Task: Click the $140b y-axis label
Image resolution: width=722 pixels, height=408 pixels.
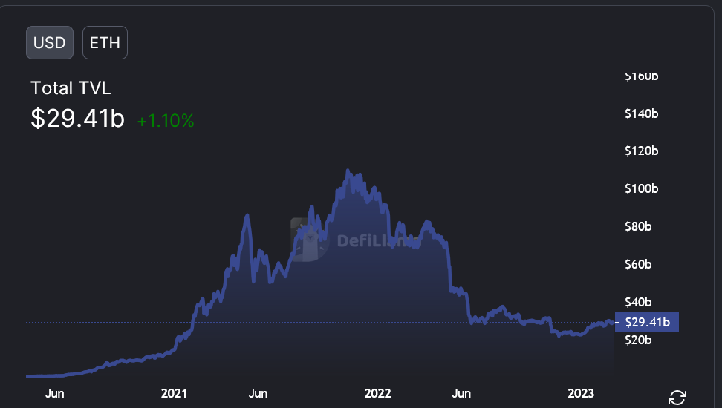Action: pos(642,113)
